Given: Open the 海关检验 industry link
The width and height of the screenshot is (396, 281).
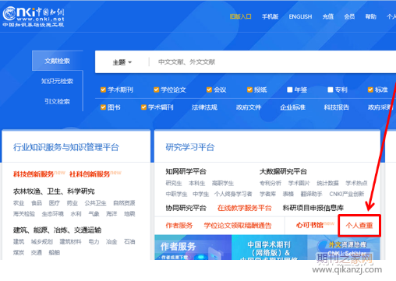Looking at the screenshot, I should pos(24,214).
